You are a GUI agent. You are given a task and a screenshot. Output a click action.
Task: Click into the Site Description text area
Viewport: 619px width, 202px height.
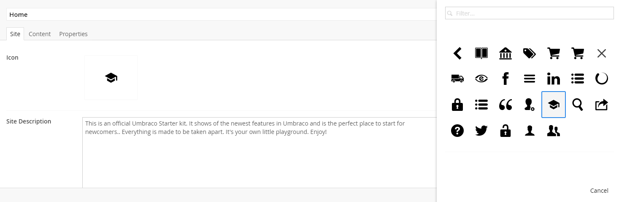[259, 152]
